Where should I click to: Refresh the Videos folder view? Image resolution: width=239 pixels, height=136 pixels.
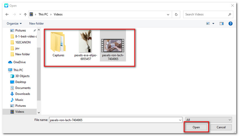pos(177,14)
